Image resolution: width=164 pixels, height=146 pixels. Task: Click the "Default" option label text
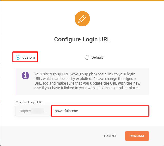97,57
